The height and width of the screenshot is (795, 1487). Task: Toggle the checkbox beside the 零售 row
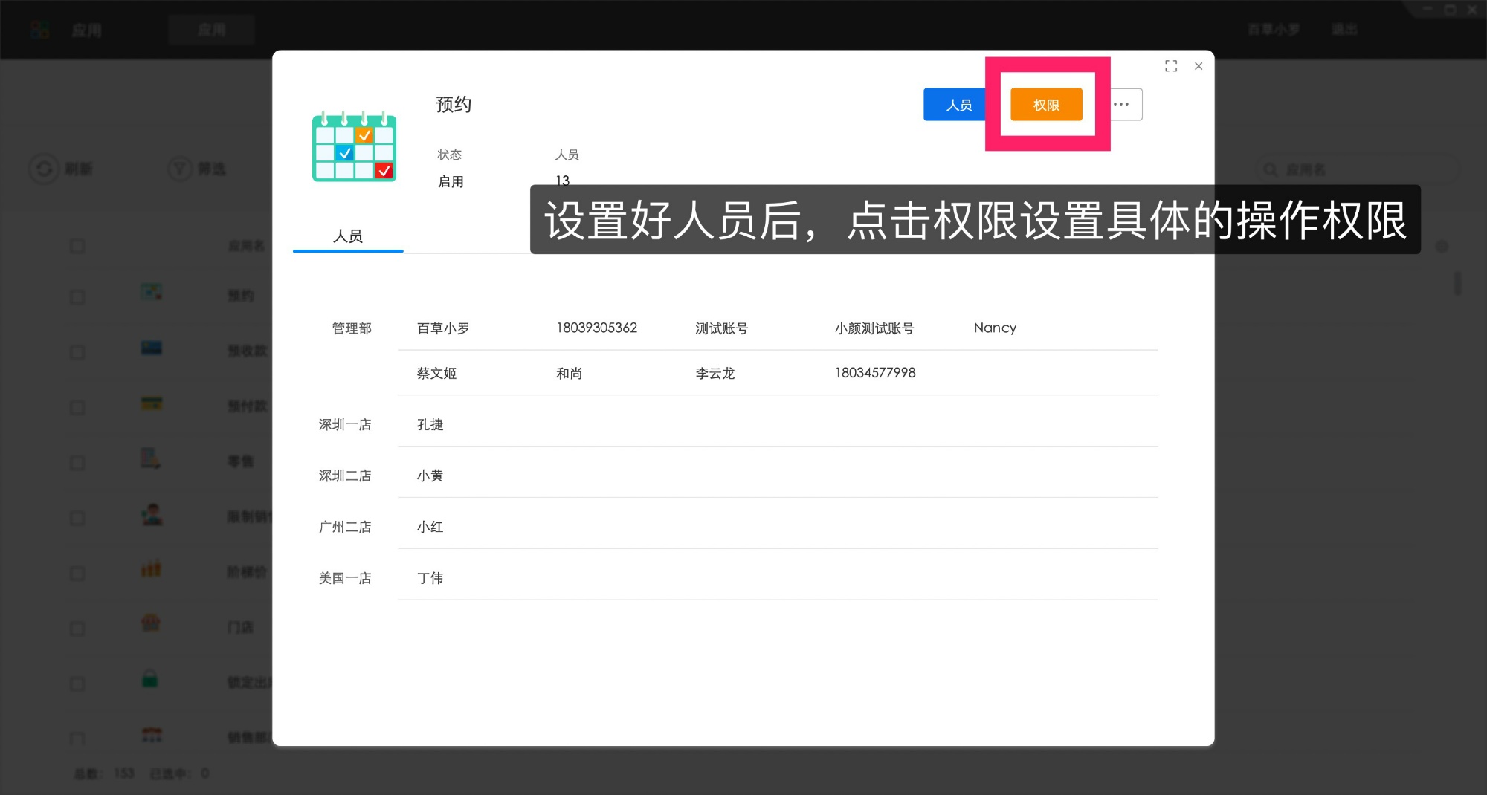[x=77, y=462]
